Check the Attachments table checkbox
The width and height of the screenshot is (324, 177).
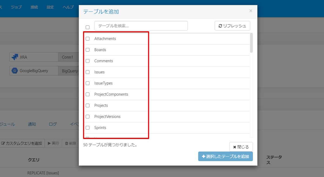point(87,39)
